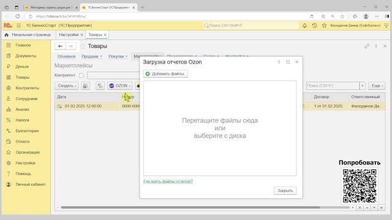Click the file drop area

(220, 128)
